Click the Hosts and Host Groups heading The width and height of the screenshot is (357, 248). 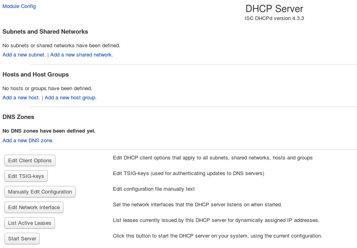[35, 75]
